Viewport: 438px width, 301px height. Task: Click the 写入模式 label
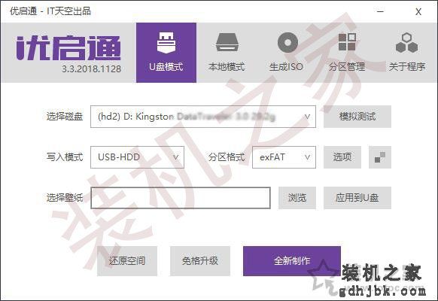65,157
